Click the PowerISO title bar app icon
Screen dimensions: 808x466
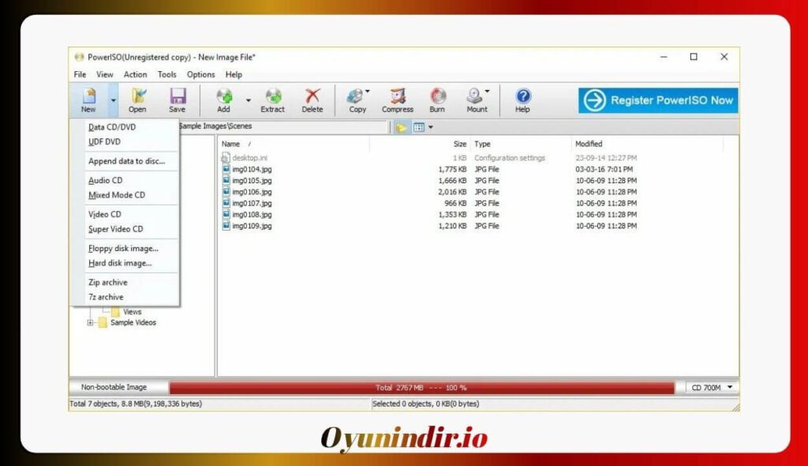point(79,57)
